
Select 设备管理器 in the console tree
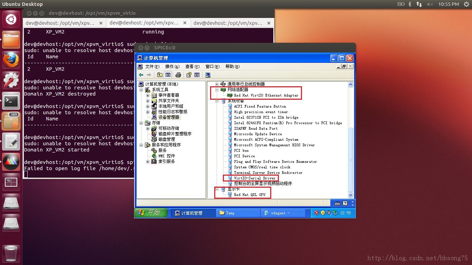tap(169, 117)
